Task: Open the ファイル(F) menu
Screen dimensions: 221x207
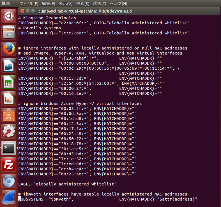Action: pos(29,4)
